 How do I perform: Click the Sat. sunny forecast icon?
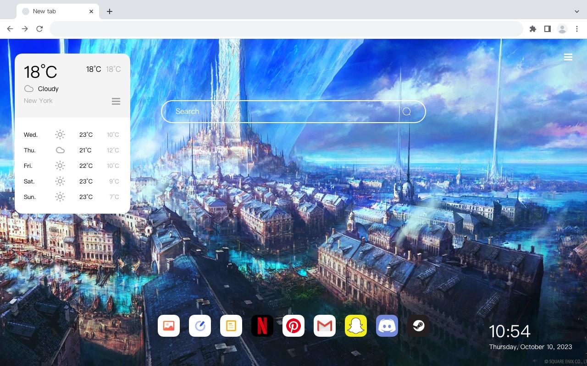pyautogui.click(x=60, y=181)
